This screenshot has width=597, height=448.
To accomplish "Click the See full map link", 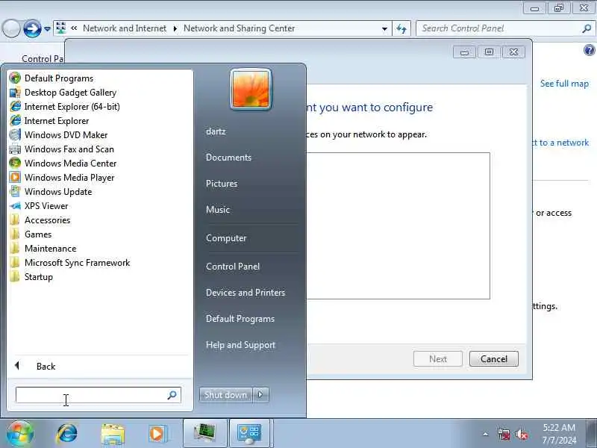I will 564,84.
